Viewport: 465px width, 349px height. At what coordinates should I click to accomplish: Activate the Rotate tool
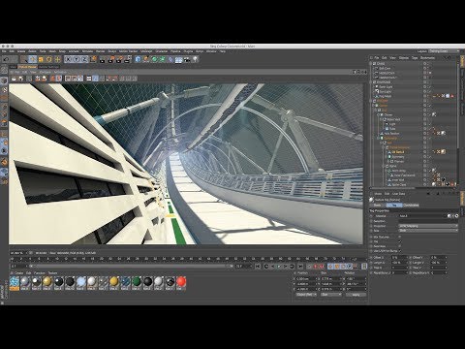tap(49, 59)
